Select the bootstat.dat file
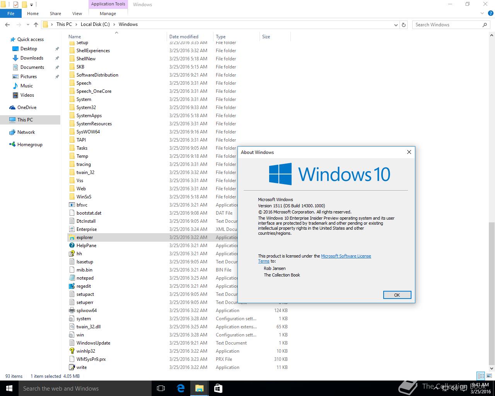 coord(89,213)
